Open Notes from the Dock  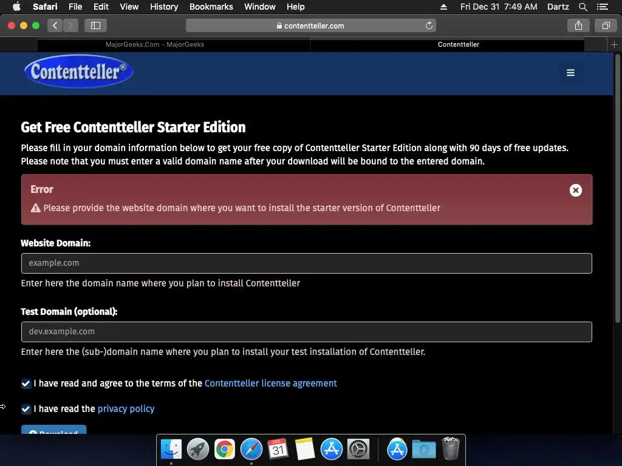[x=305, y=449]
